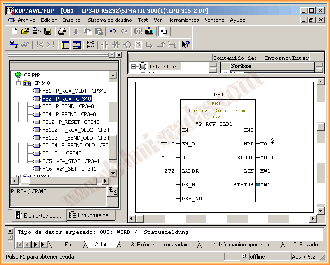Expand the CP 341 tree folder
The image size is (330, 265).
click(19, 176)
